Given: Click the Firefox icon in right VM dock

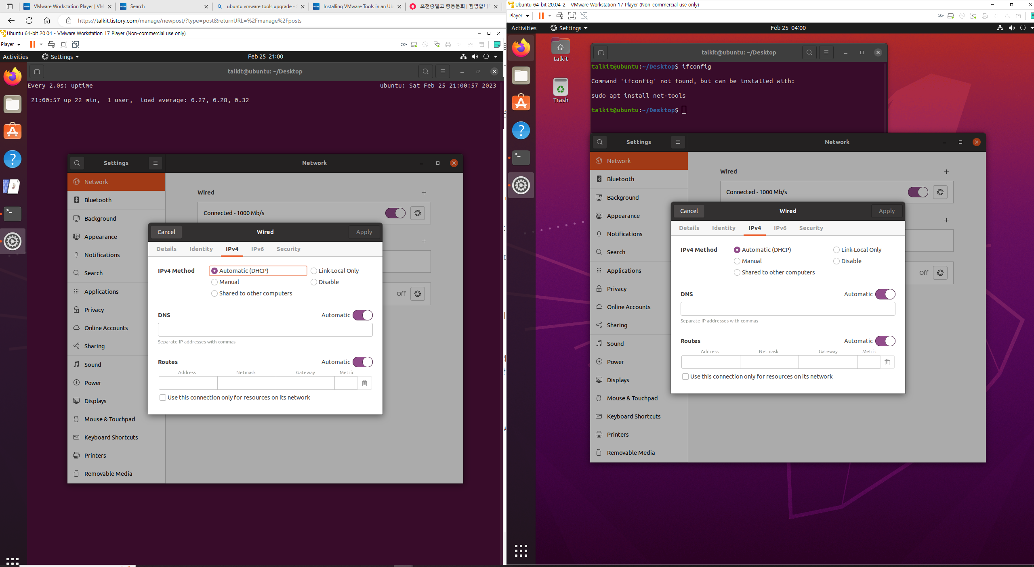Looking at the screenshot, I should (x=521, y=48).
